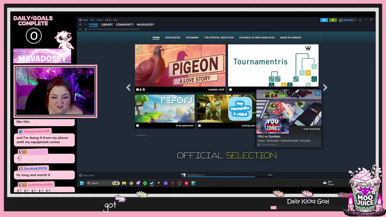This screenshot has width=386, height=217.
Task: Select the HOME festival tab
Action: click(x=156, y=37)
